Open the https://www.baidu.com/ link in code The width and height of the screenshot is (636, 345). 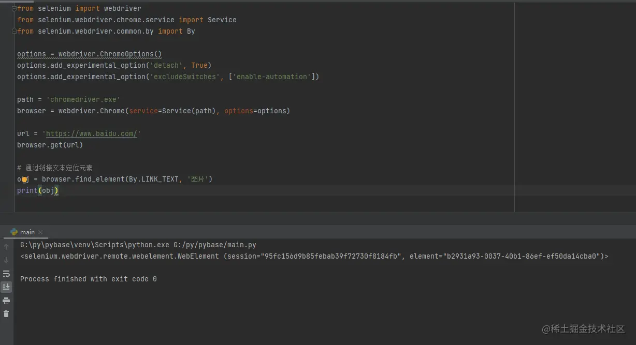click(92, 133)
